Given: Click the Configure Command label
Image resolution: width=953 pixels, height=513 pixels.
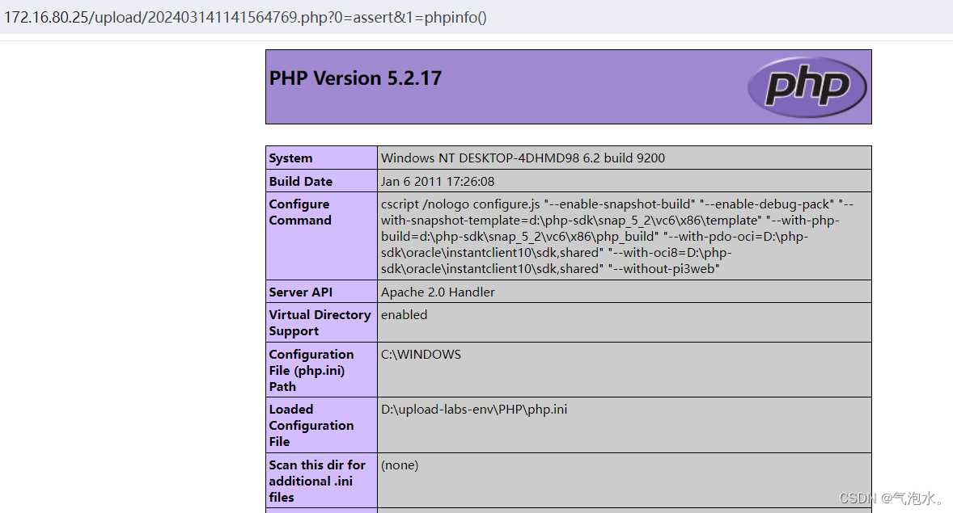Looking at the screenshot, I should tap(300, 212).
